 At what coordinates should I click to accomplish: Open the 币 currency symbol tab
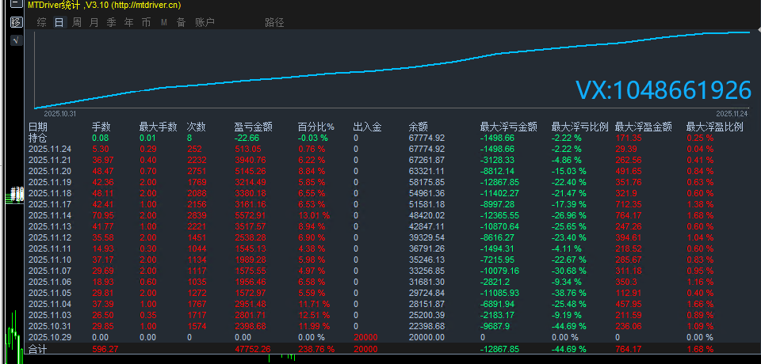tap(146, 22)
